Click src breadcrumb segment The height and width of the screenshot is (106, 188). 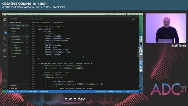tap(38, 22)
